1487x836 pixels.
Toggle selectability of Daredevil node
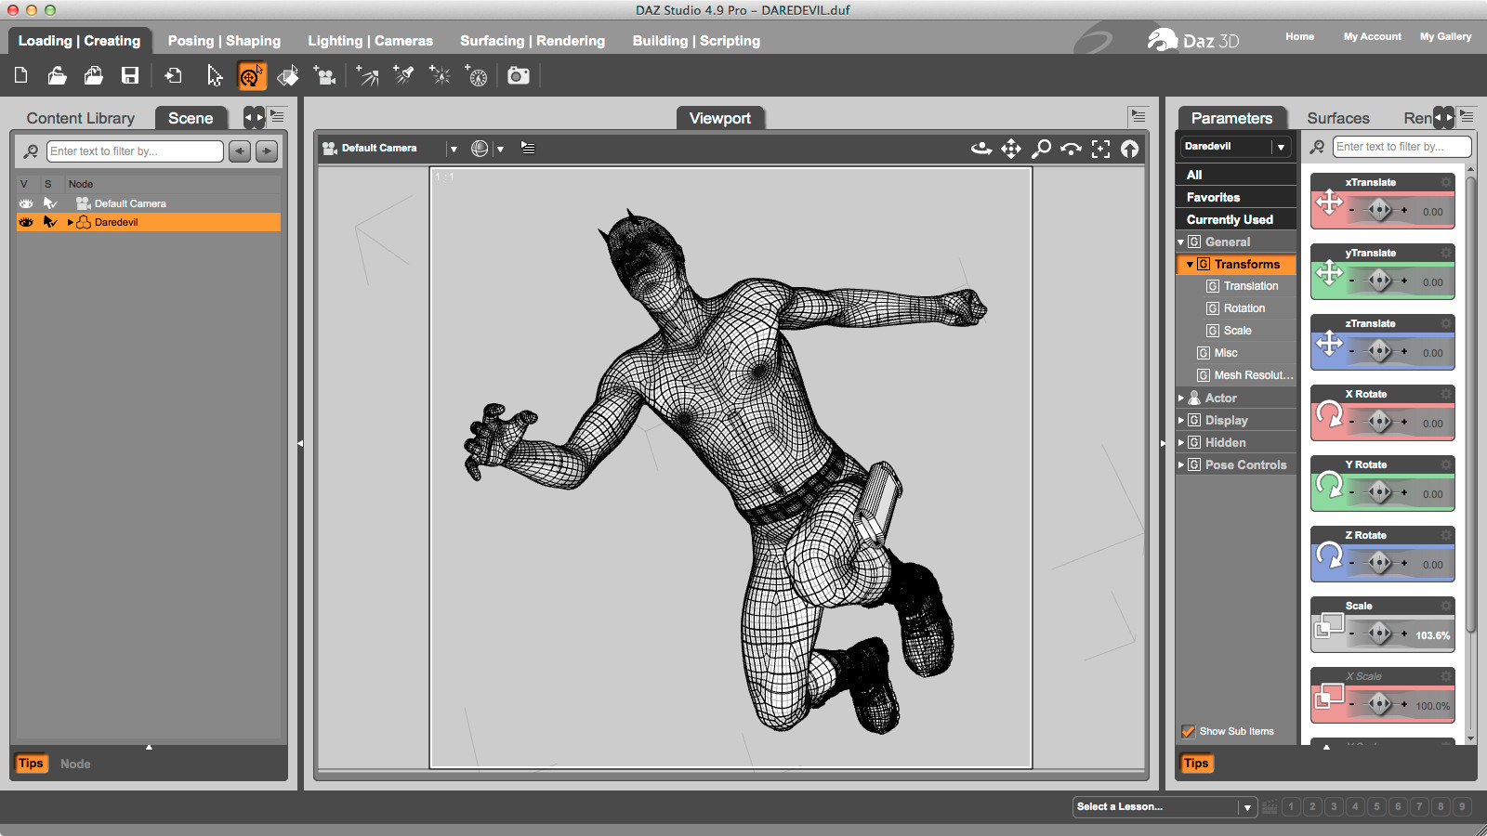point(50,222)
